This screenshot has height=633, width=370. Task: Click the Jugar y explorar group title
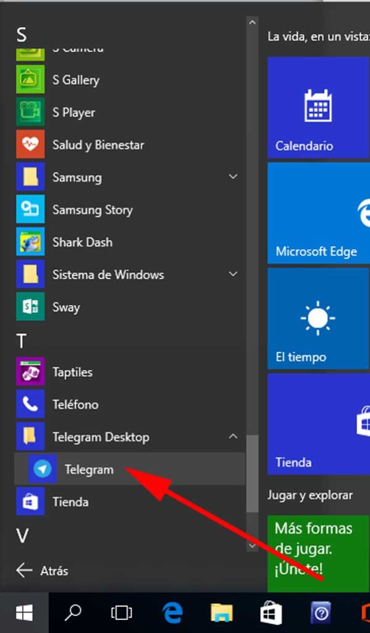tap(310, 495)
